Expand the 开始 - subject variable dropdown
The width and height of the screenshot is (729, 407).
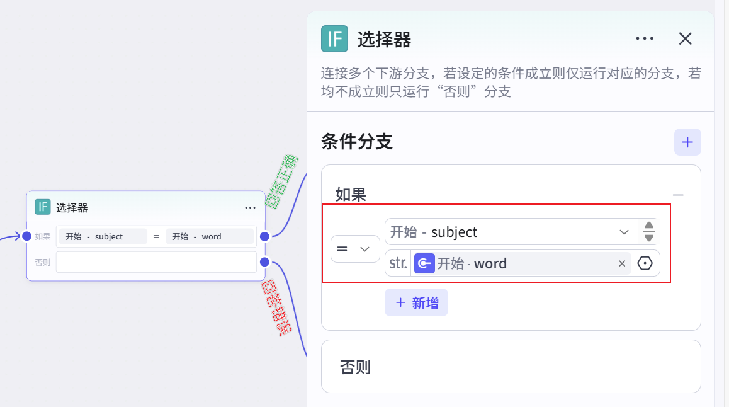(x=624, y=232)
